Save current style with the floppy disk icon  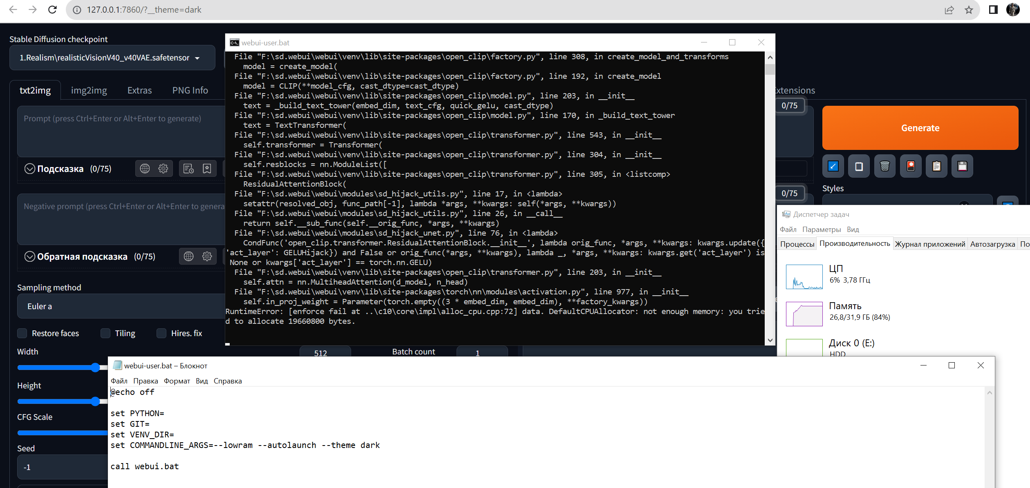(962, 166)
